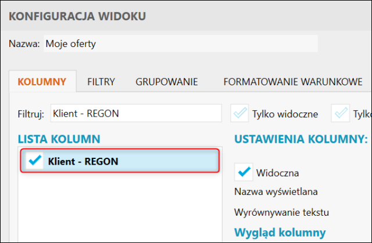The height and width of the screenshot is (243, 372).
Task: Toggle the checkmark icon beside Klient - REGON
Action: (36, 161)
